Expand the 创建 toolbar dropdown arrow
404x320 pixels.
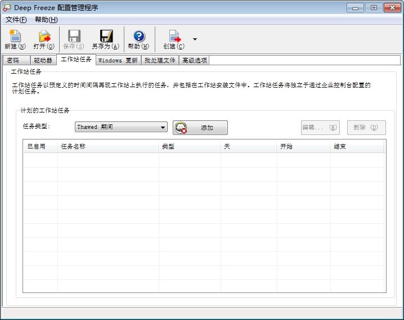195,39
